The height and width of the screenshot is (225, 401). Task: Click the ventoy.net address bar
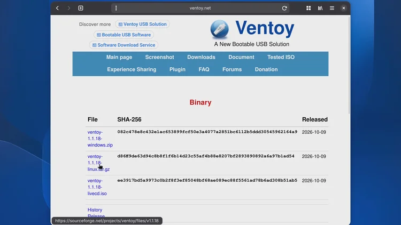pos(200,8)
